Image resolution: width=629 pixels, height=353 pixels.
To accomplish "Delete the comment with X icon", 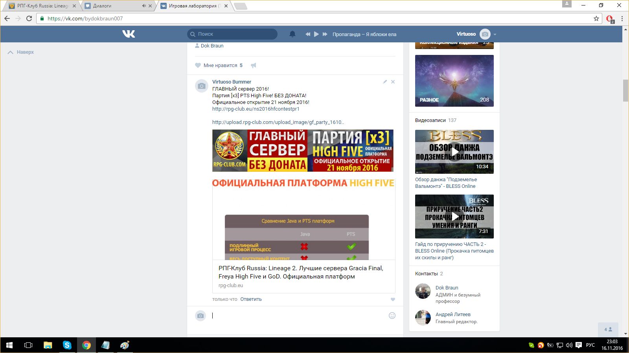I will (393, 82).
